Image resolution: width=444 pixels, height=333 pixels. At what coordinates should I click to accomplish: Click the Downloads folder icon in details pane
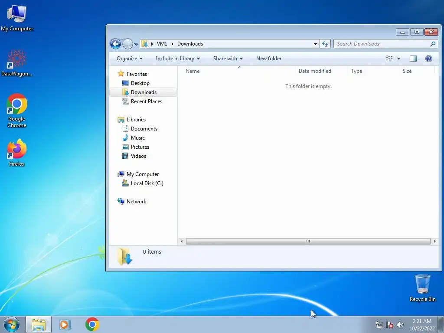125,256
